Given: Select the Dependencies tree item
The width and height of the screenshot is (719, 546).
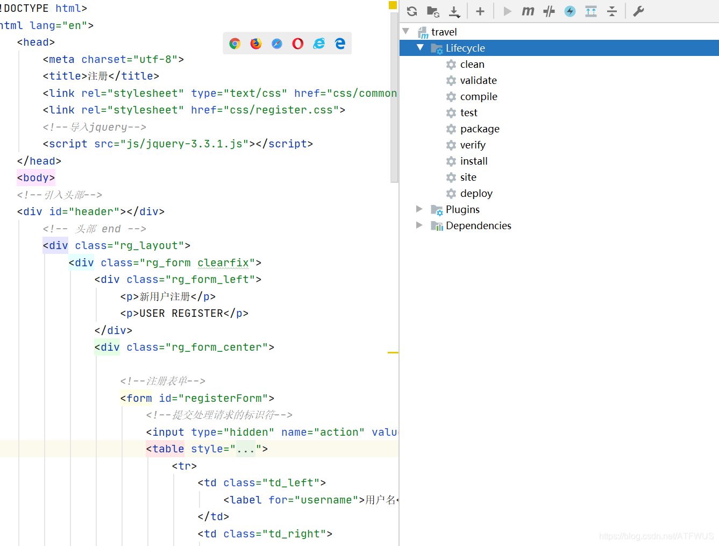Looking at the screenshot, I should point(479,225).
